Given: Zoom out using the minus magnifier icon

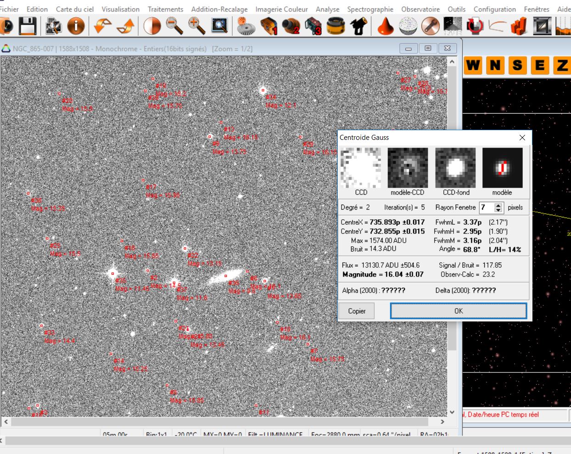Looking at the screenshot, I should [x=174, y=26].
